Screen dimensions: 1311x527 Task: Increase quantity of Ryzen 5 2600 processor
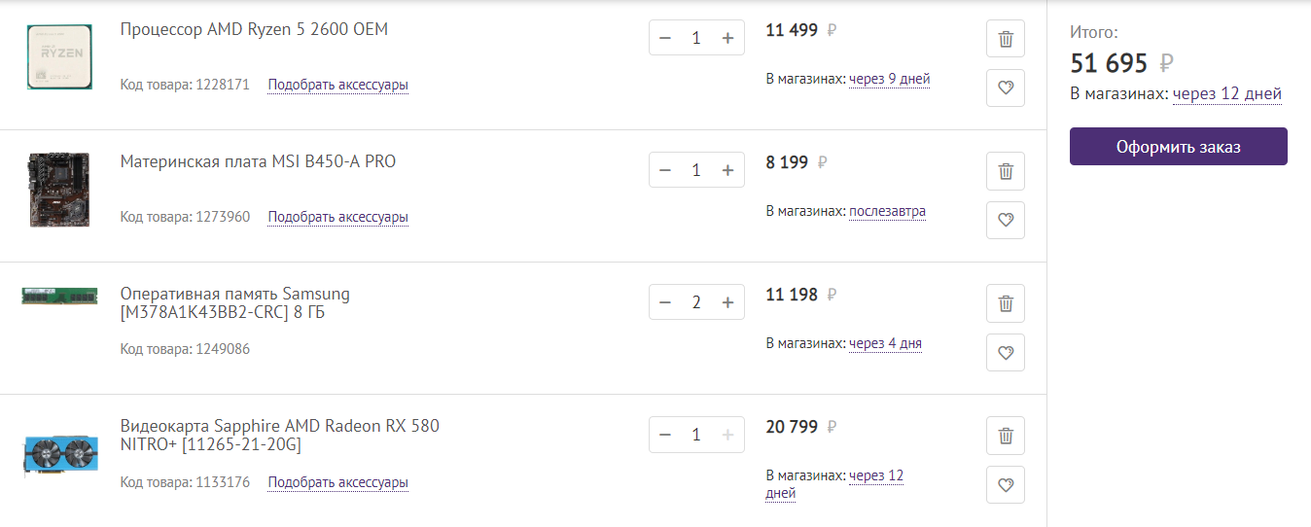(727, 38)
